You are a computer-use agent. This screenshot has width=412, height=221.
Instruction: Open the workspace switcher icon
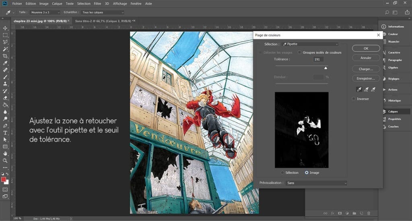pos(395,12)
